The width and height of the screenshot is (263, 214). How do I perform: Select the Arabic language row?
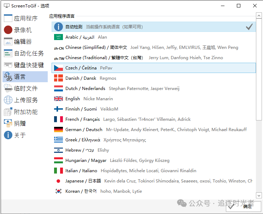[154, 37]
